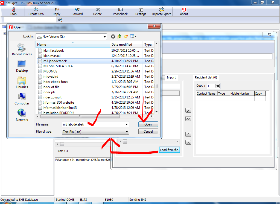This screenshot has width=280, height=204.
Task: Click the file list vertical scrollbar thumb
Action: tap(156, 86)
